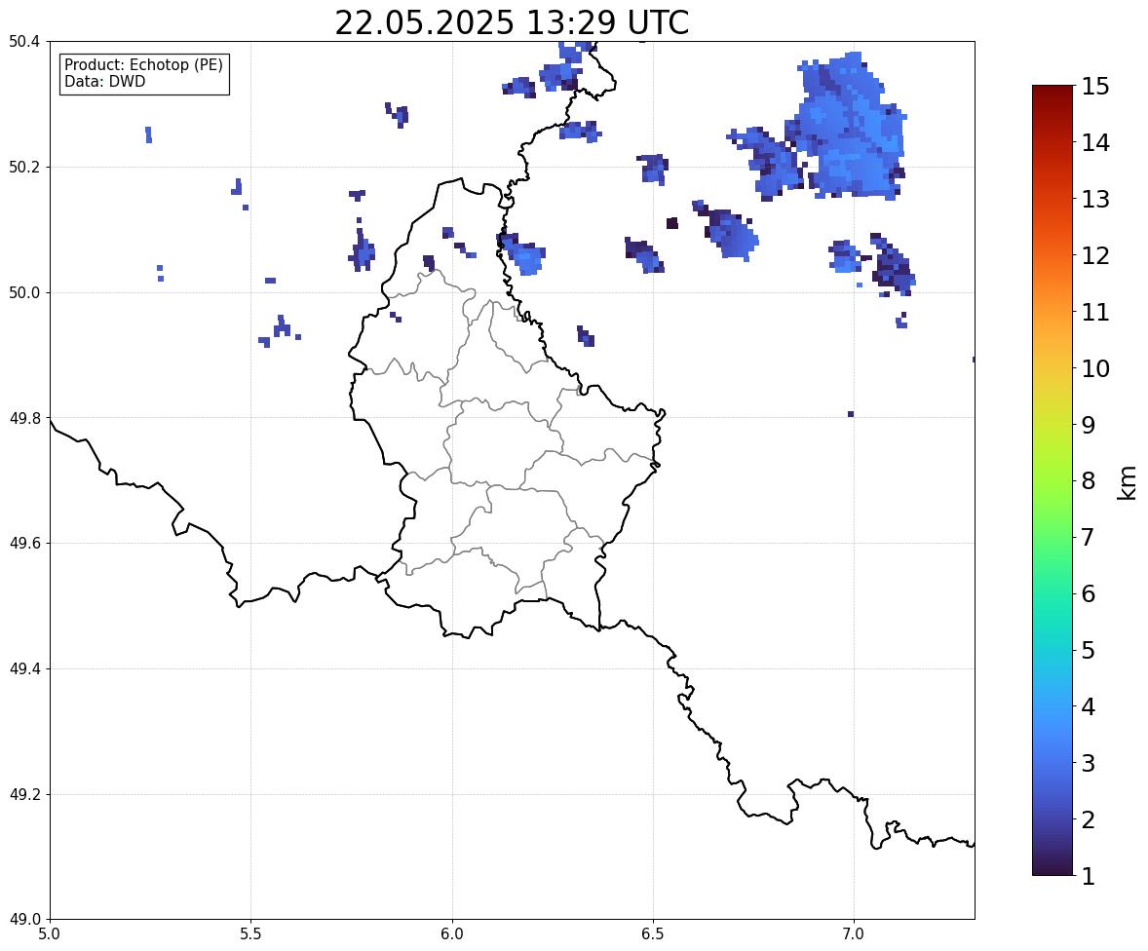Click the colorbar tick label 15

click(1095, 87)
